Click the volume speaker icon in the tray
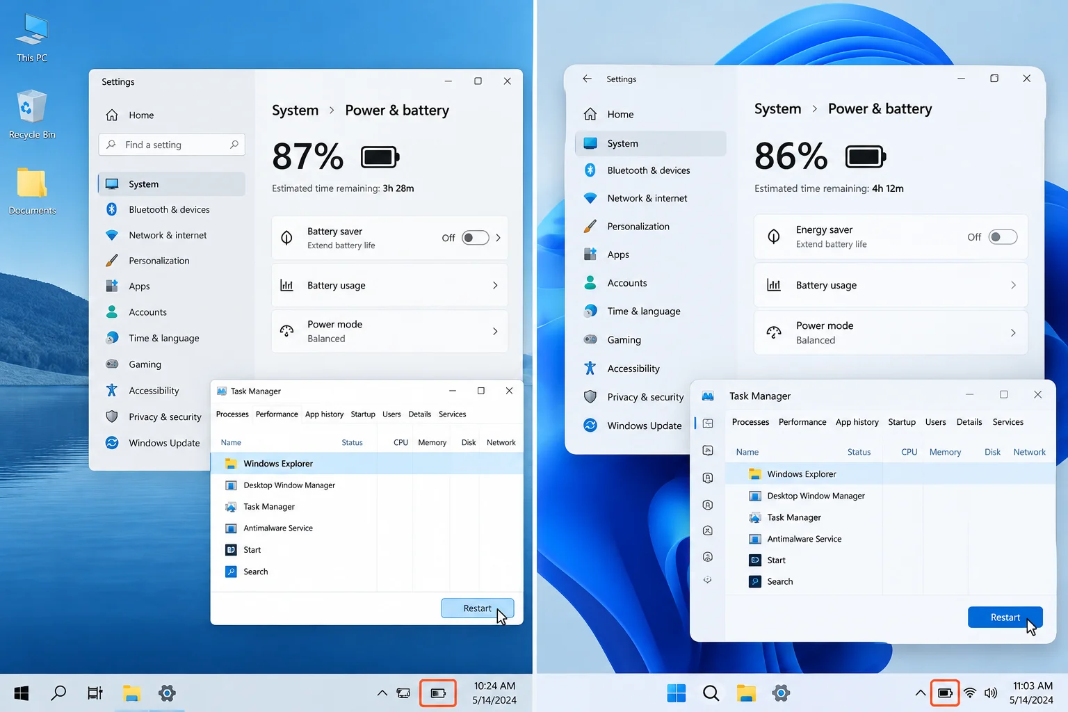Viewport: 1068px width, 712px height. pos(991,693)
